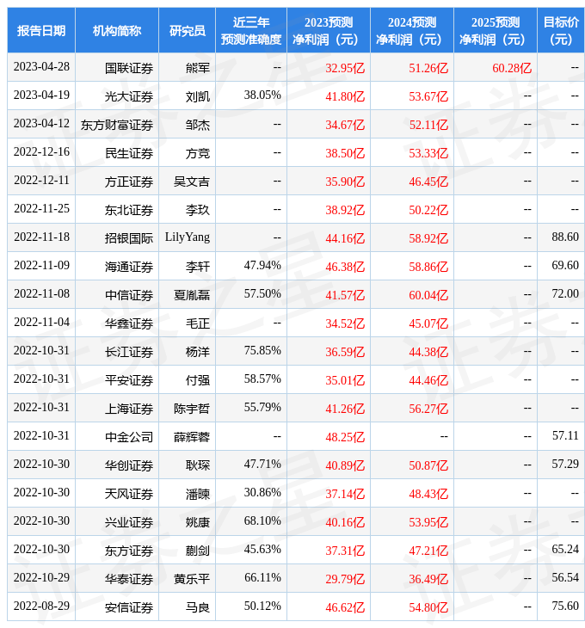This screenshot has height=628, width=585.
Task: Click the 目标价 column header
Action: 561,30
